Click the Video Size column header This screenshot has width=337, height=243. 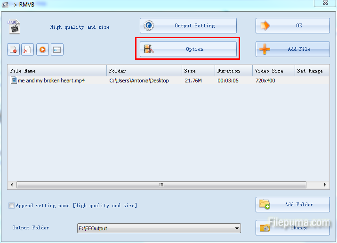(x=273, y=71)
